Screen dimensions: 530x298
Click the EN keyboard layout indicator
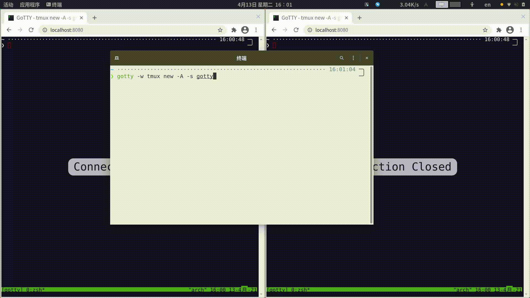487,5
